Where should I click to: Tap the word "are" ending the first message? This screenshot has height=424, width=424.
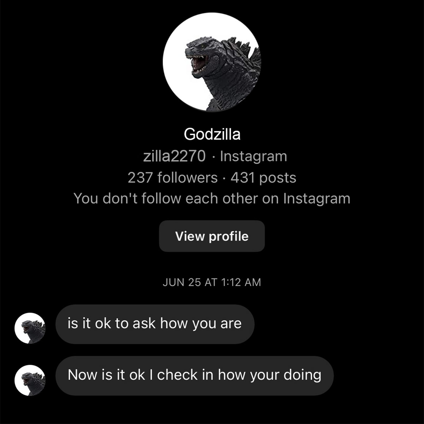tap(231, 324)
